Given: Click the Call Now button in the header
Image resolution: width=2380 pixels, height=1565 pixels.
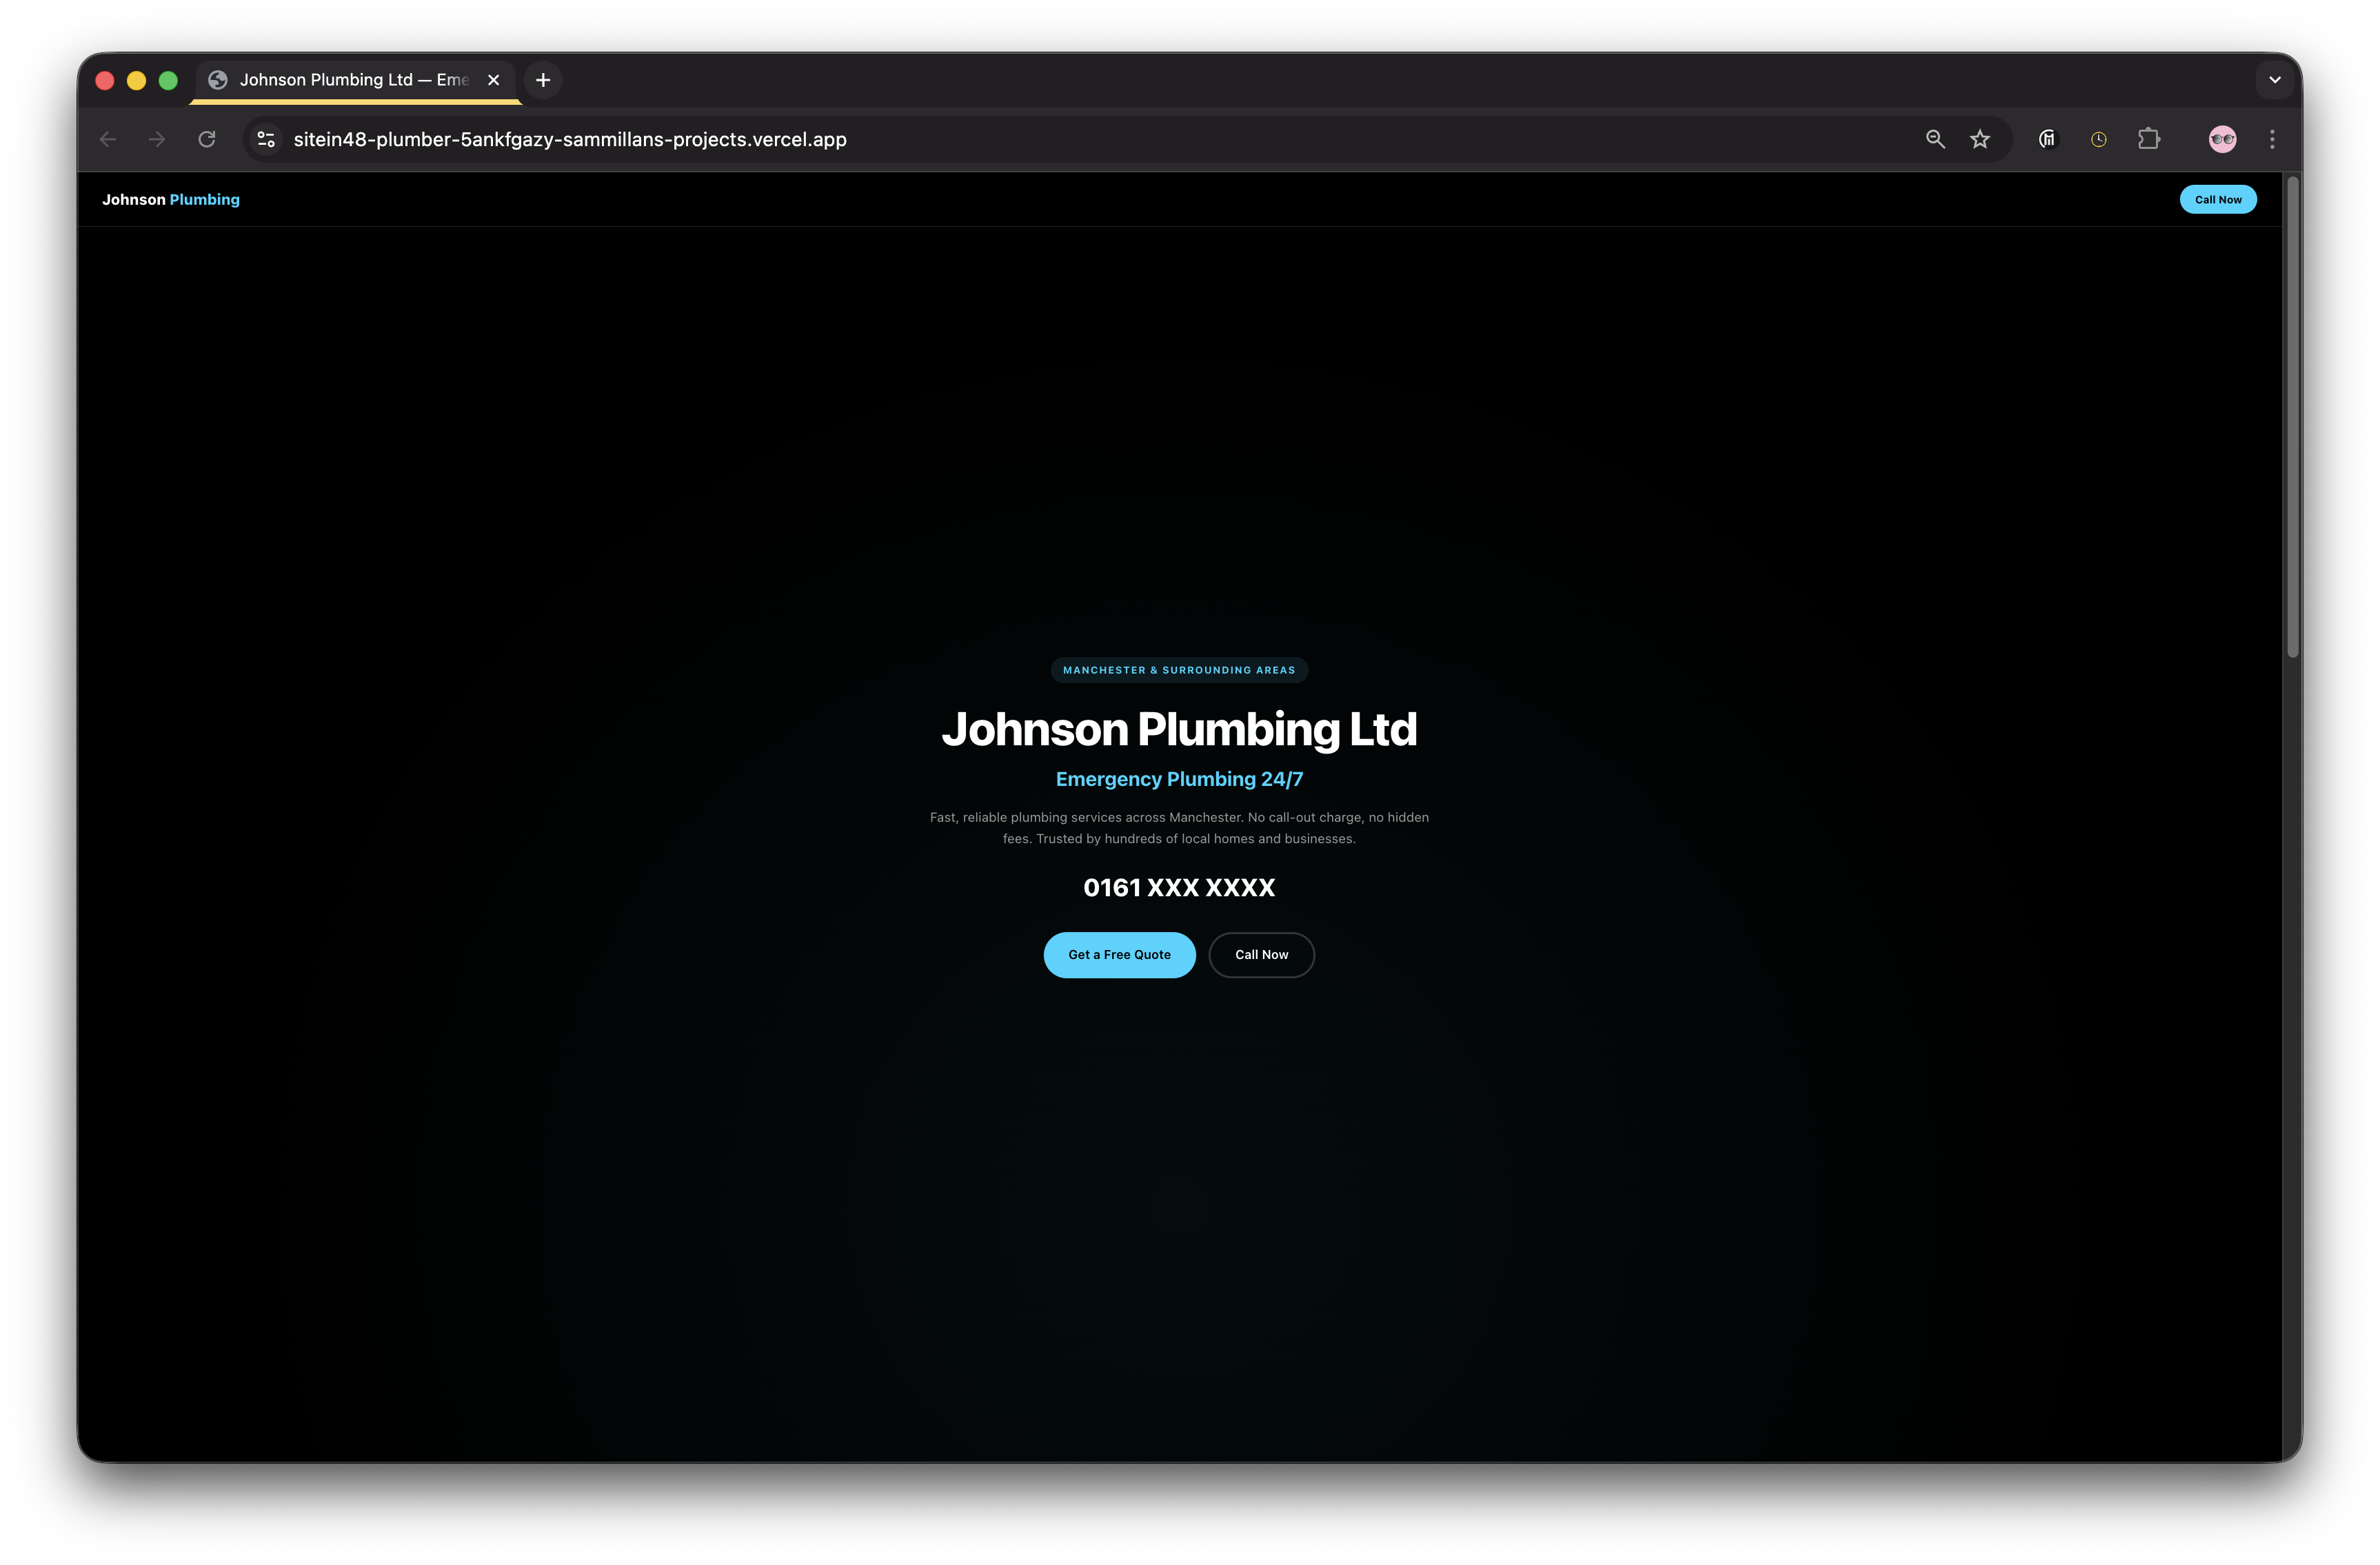Looking at the screenshot, I should click(2218, 199).
